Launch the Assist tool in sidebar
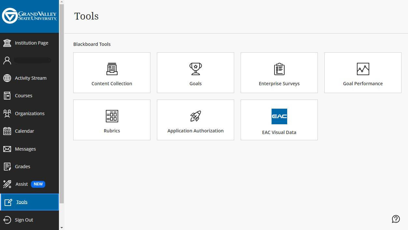408x230 pixels. (x=22, y=184)
